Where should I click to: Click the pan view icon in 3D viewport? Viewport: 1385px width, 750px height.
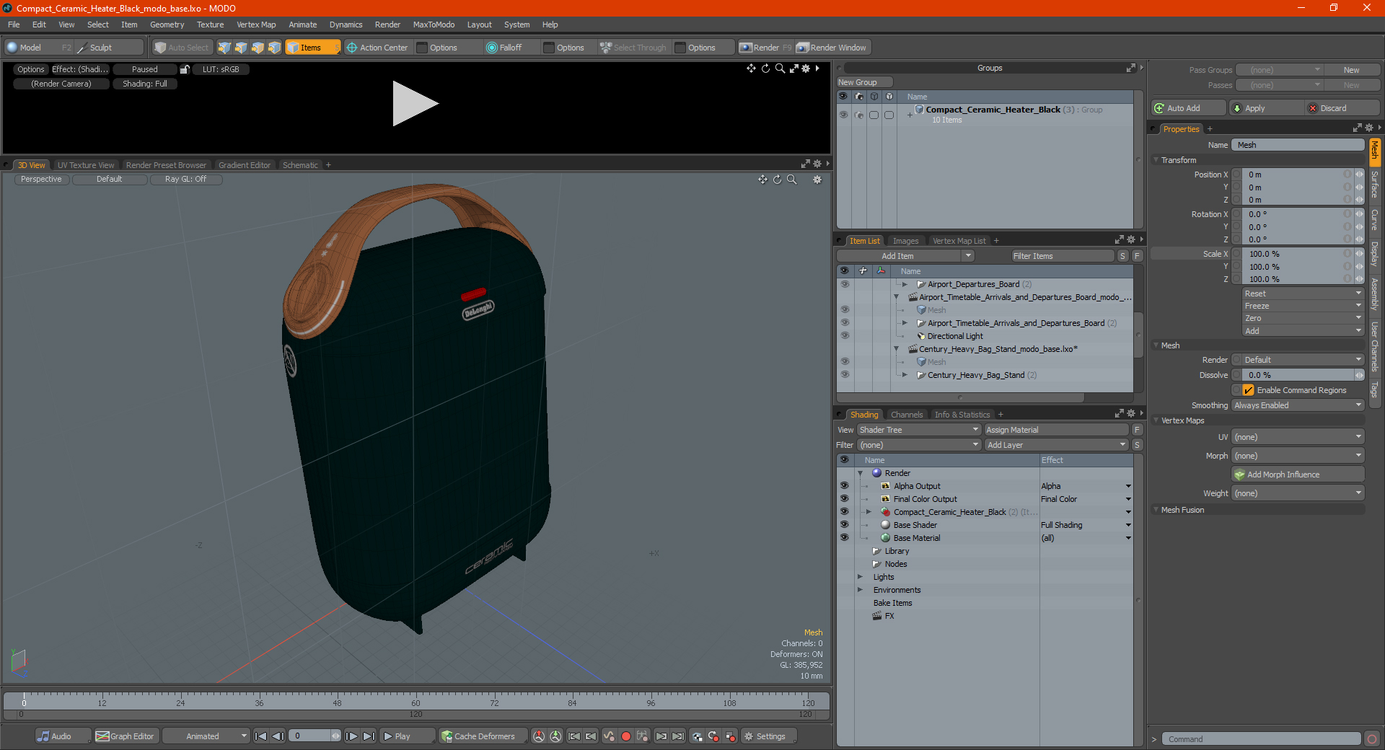762,180
